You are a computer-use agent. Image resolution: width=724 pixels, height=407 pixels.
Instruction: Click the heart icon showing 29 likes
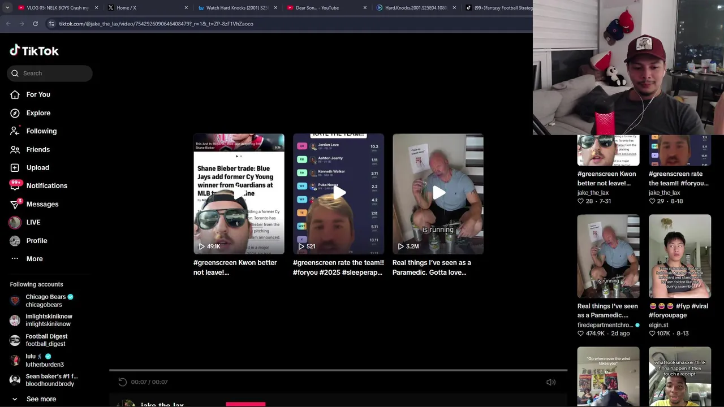tap(652, 201)
